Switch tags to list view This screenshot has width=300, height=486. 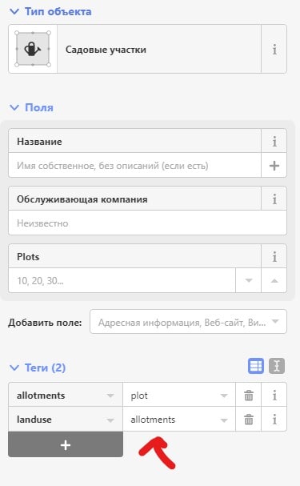point(256,366)
